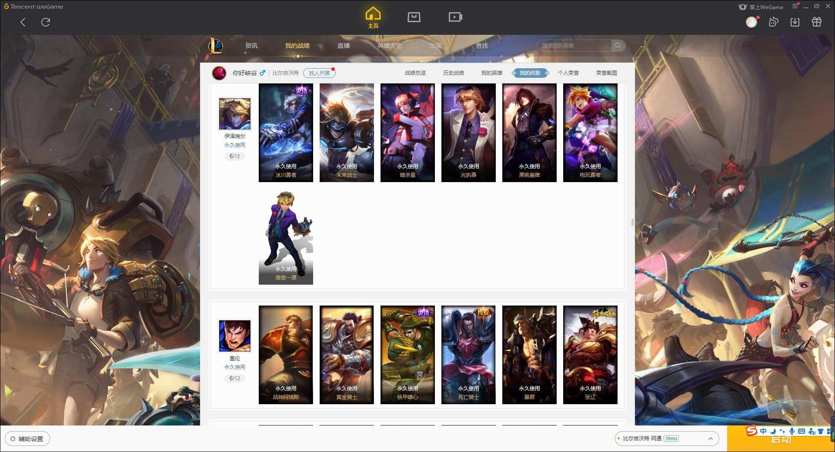The height and width of the screenshot is (452, 835).
Task: Open the 光执事 skin card
Action: click(x=468, y=133)
